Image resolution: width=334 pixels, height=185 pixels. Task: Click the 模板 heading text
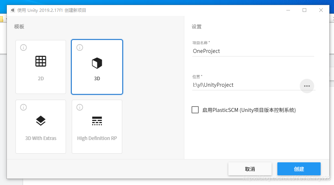tap(19, 27)
